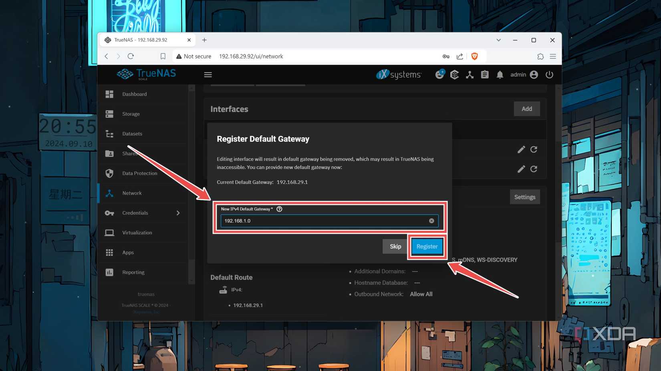Click the power button icon

pos(549,74)
